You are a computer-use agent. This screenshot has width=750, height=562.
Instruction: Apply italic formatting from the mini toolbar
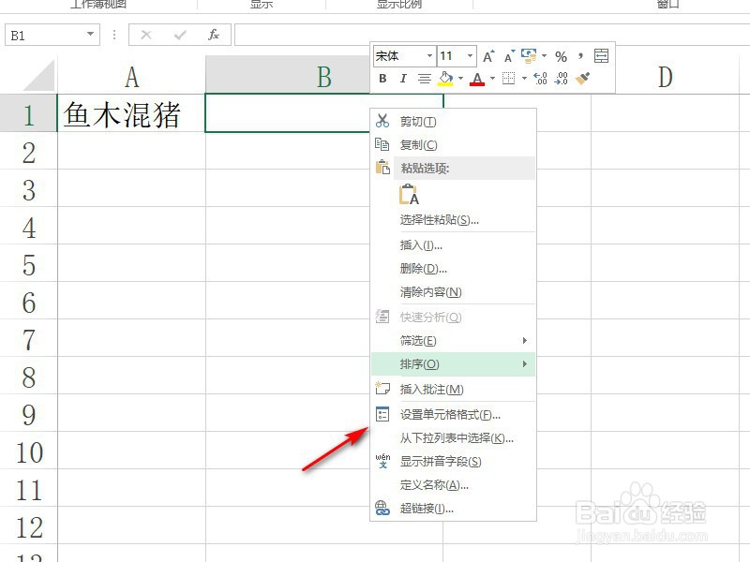403,78
